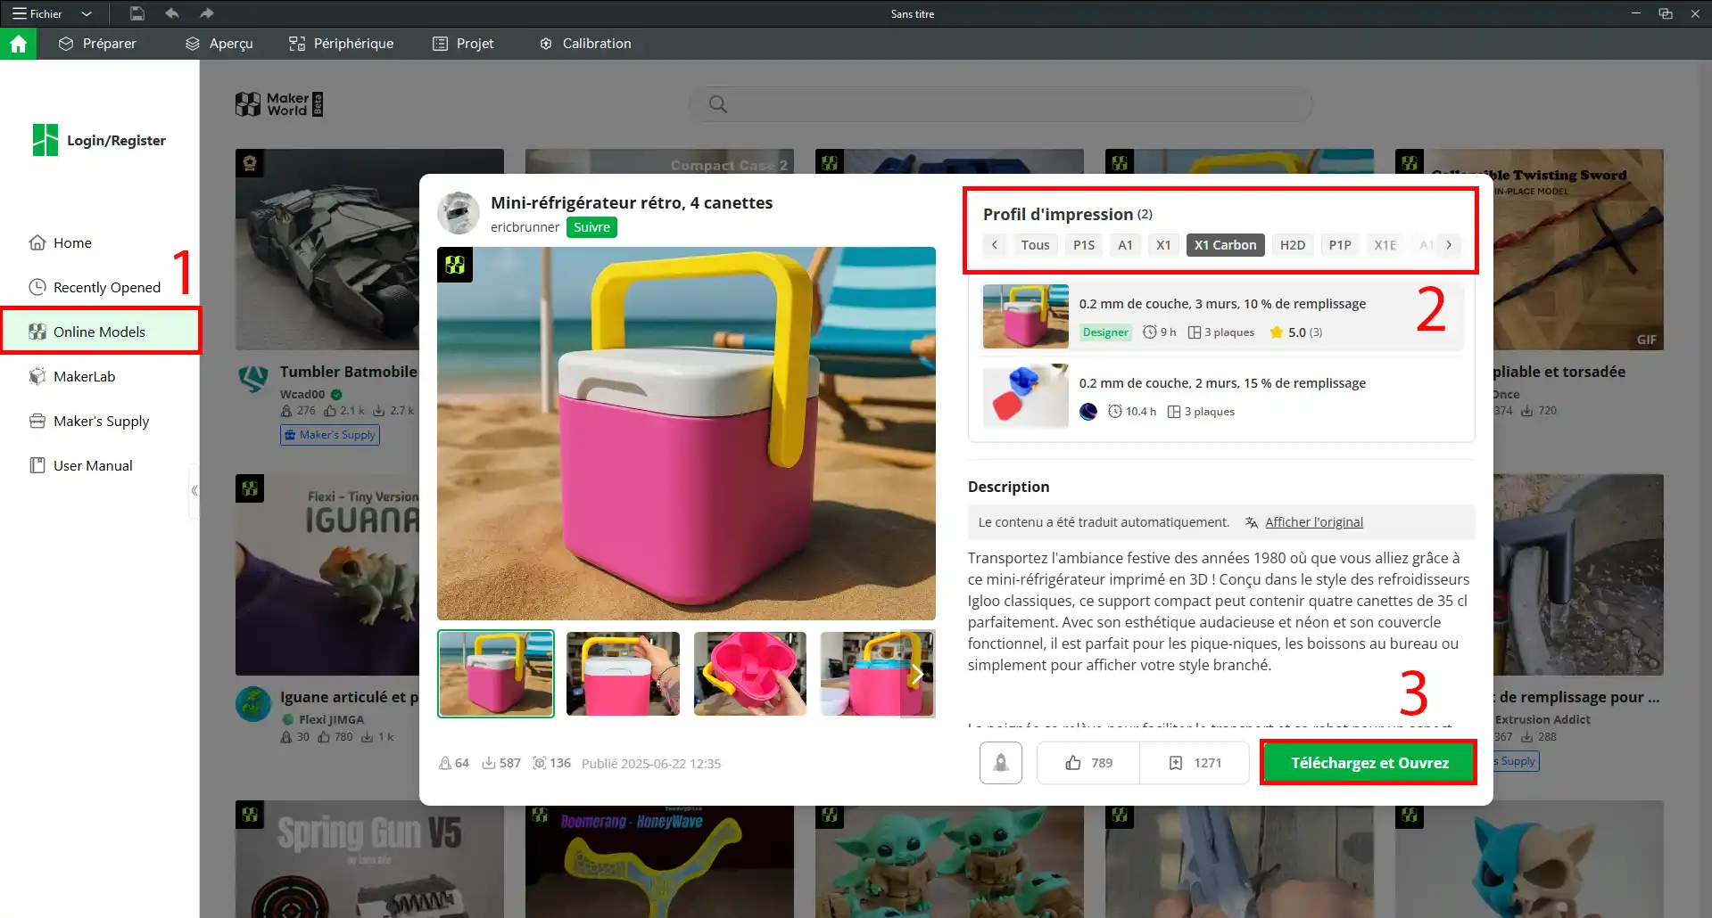Click the undo arrow icon
The height and width of the screenshot is (918, 1712).
coord(172,13)
